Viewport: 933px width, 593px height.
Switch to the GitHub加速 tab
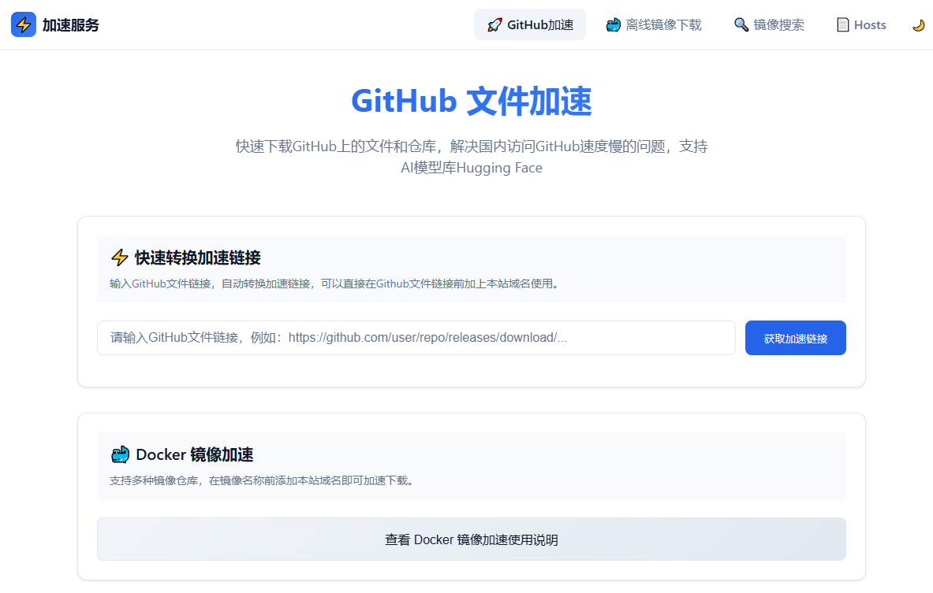click(x=540, y=25)
